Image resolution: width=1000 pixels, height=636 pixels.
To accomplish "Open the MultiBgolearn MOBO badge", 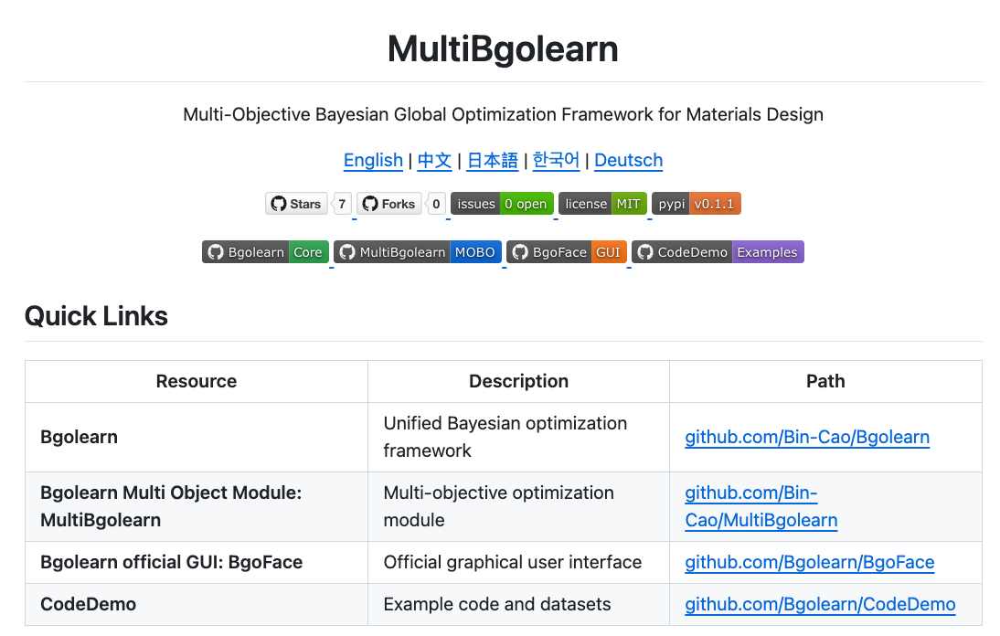I will (418, 251).
